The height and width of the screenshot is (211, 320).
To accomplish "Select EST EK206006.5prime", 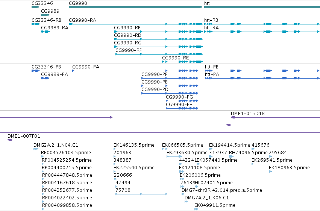I will pyautogui.click(x=200, y=176).
